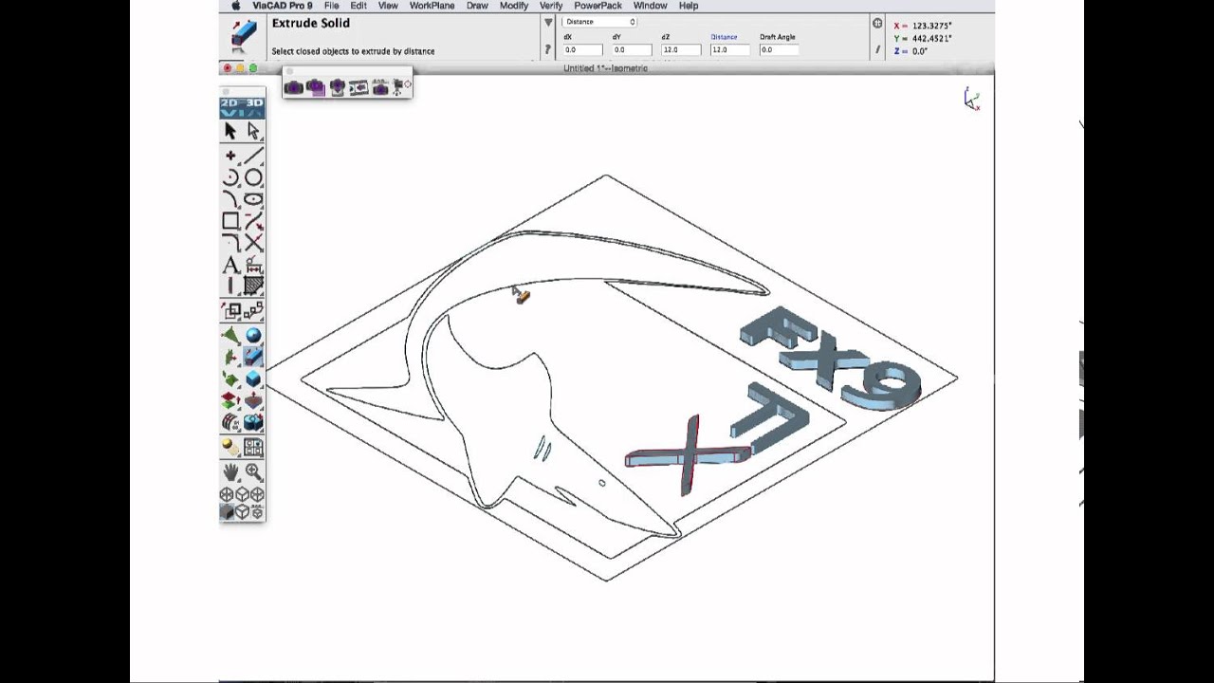Click the extruded FX9 text solid
1214x683 pixels.
828,357
